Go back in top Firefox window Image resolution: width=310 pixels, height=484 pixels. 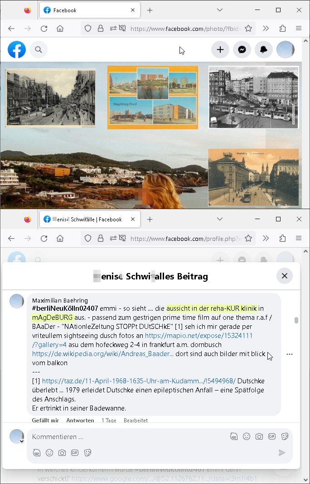pyautogui.click(x=11, y=29)
